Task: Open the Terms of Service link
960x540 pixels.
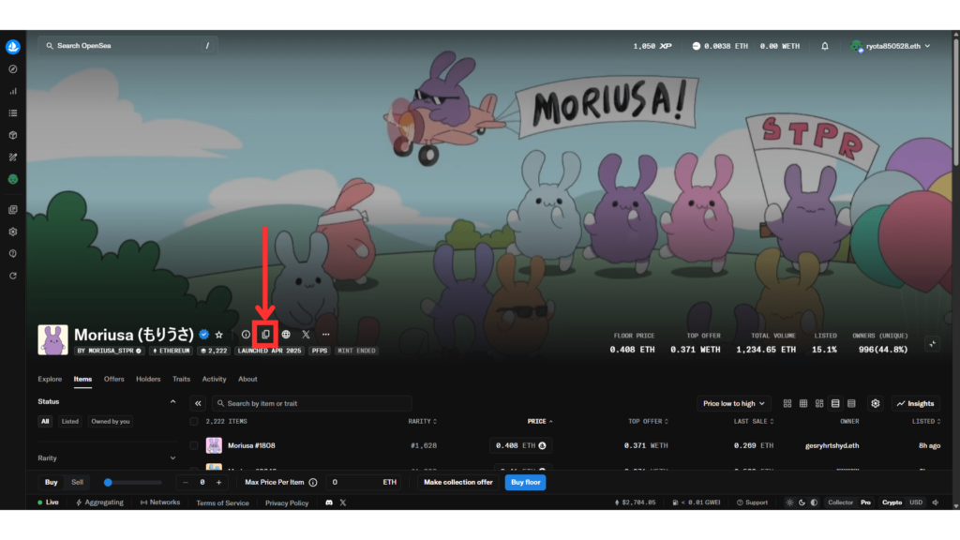Action: tap(222, 502)
